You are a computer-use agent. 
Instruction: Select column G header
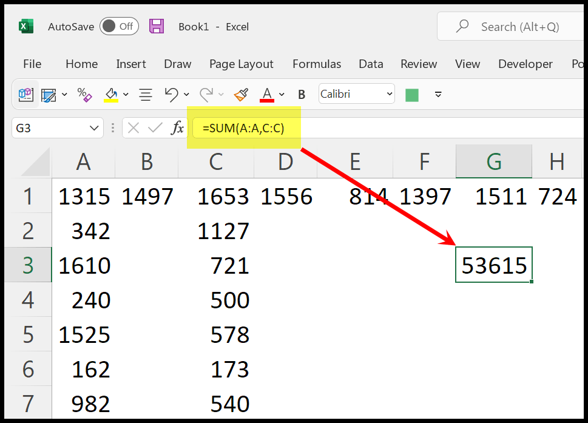click(494, 162)
